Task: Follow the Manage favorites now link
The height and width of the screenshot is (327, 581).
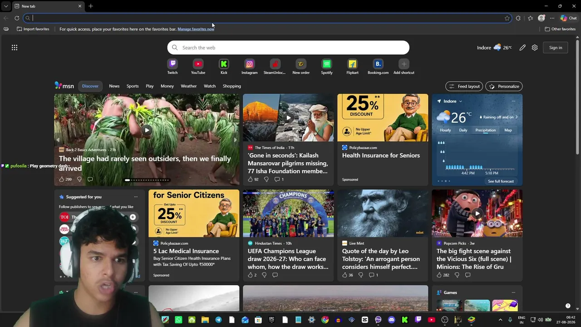Action: click(196, 29)
